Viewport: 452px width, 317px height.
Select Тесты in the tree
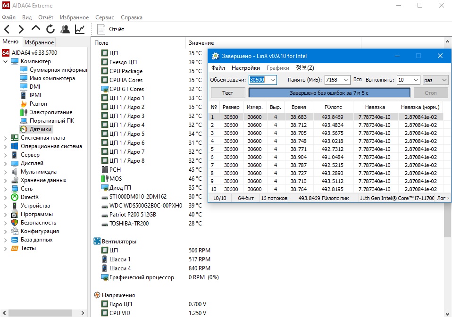pyautogui.click(x=28, y=248)
